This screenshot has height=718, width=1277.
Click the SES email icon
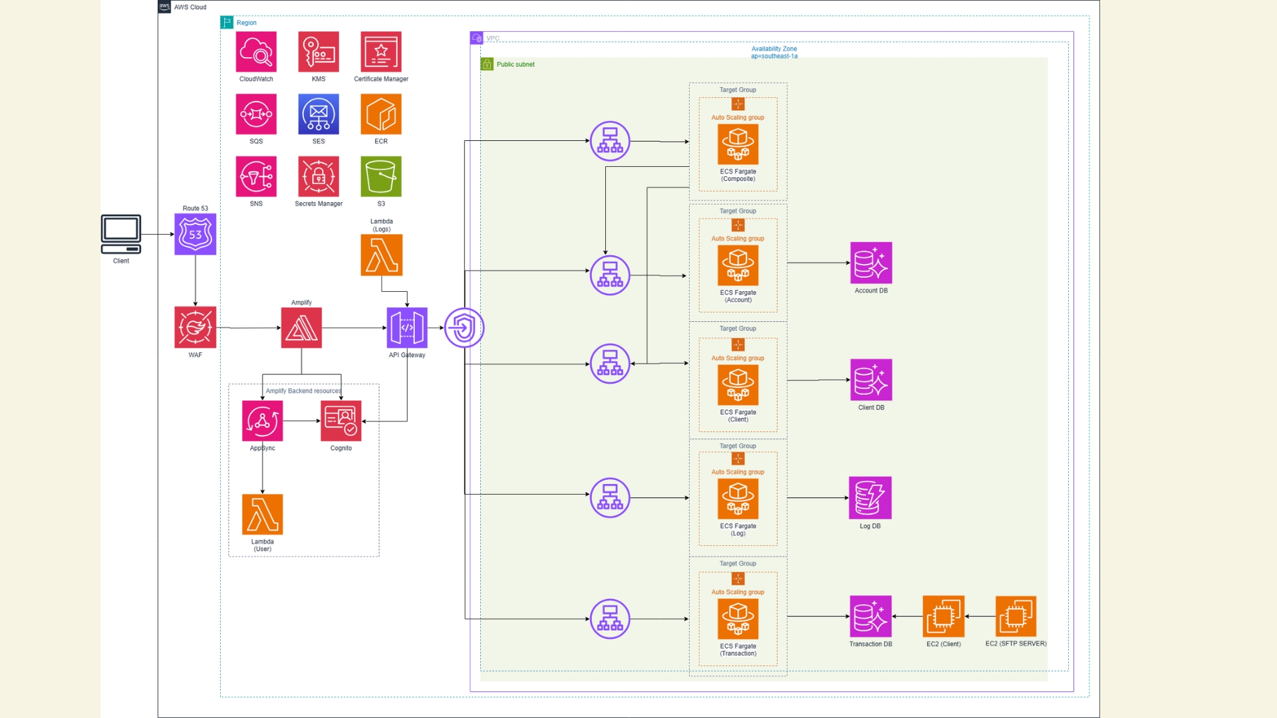click(x=319, y=114)
